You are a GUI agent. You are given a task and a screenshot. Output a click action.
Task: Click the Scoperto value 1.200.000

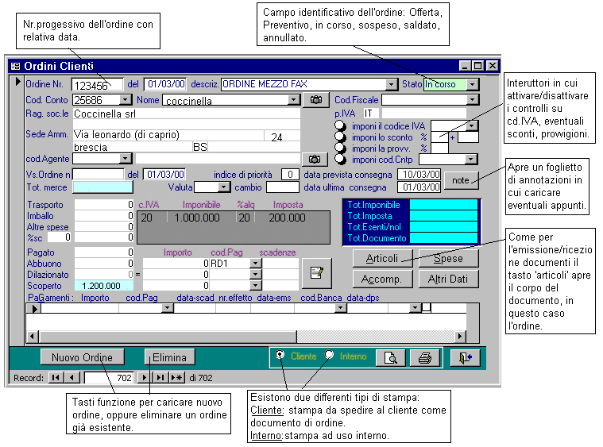pos(104,286)
